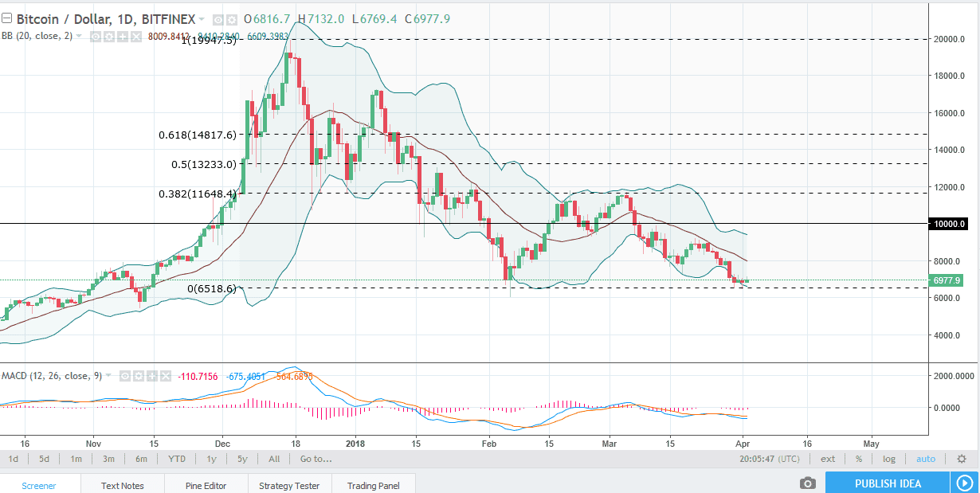Click the Go to... link in the toolbar
The width and height of the screenshot is (980, 493).
point(314,459)
